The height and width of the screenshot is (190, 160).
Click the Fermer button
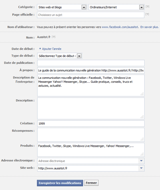[91, 183]
